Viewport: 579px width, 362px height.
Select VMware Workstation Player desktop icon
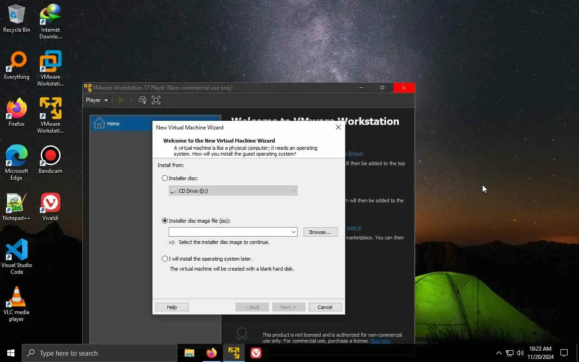(50, 116)
